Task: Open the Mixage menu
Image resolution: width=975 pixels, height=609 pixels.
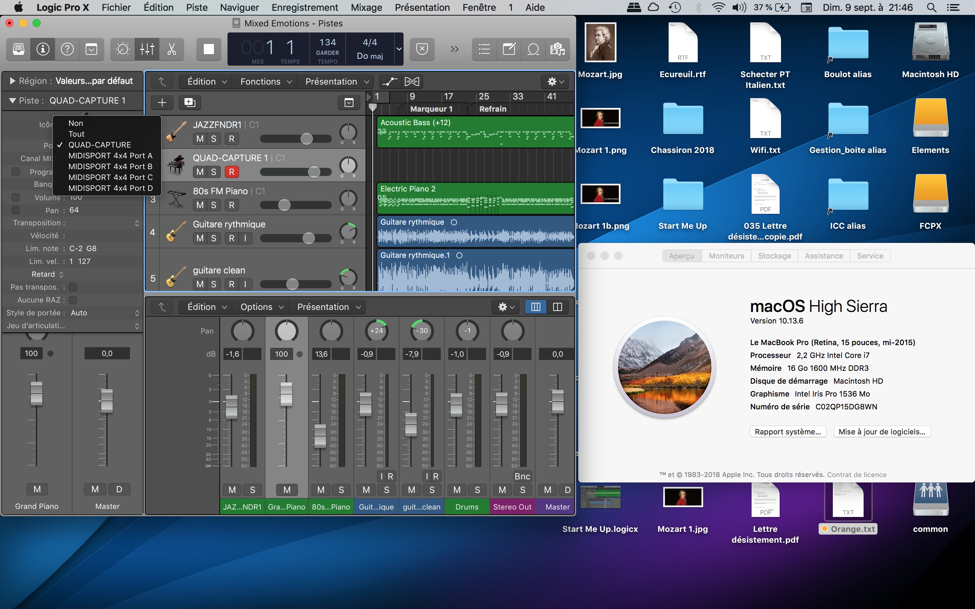Action: pos(366,7)
